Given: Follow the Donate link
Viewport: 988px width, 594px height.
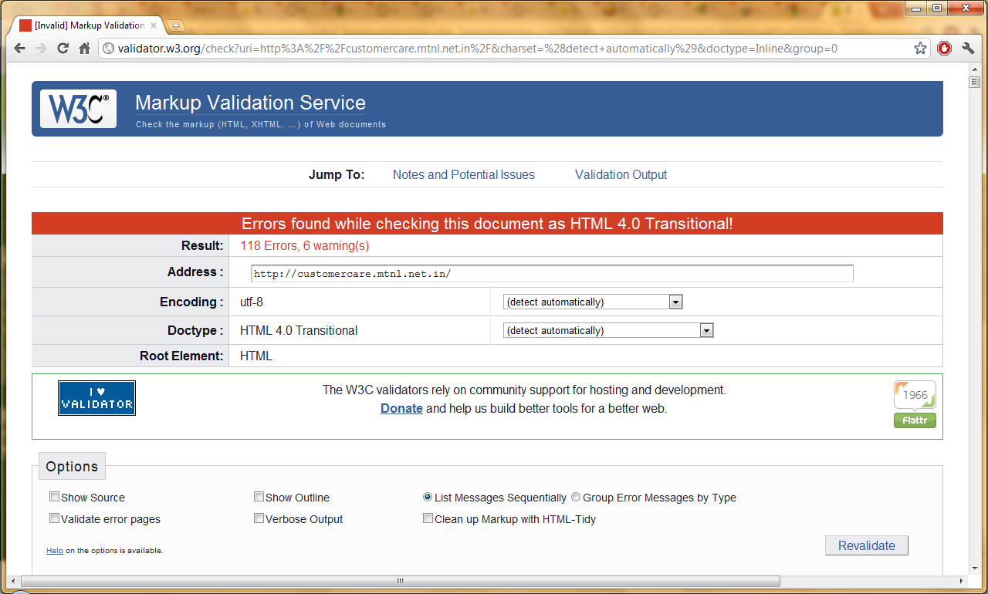Looking at the screenshot, I should click(401, 409).
